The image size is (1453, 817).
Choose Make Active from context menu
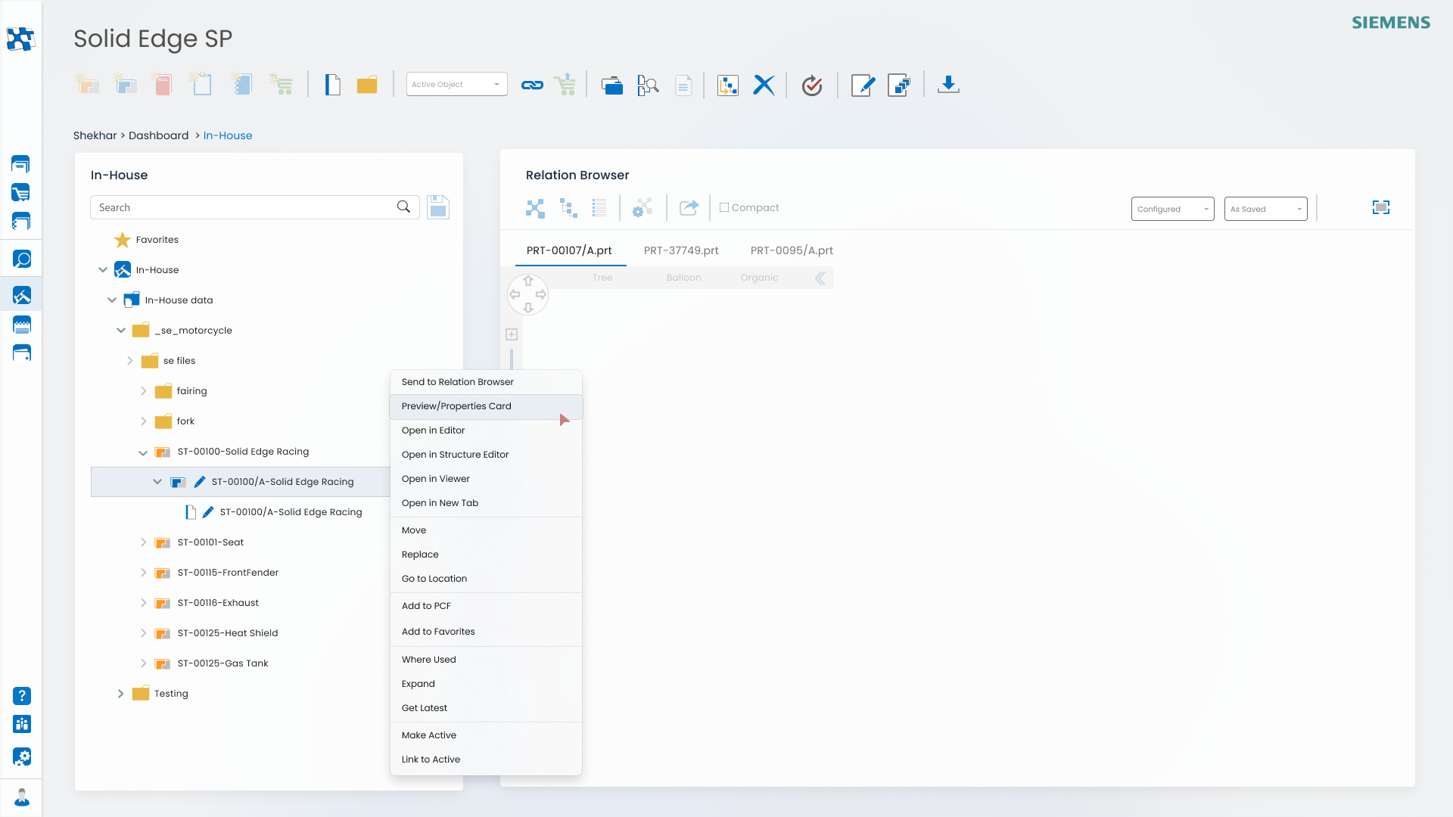click(486, 735)
